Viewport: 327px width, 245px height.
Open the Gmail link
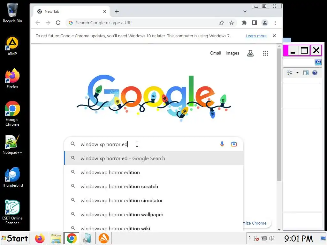coord(216,53)
